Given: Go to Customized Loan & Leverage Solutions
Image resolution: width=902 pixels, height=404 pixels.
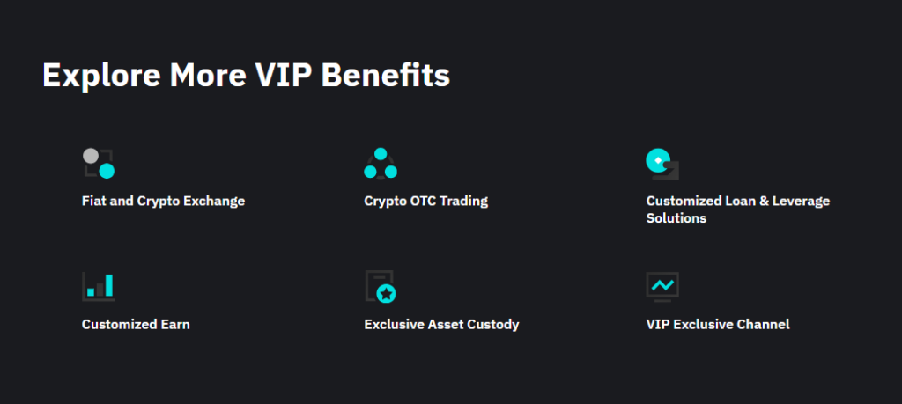Looking at the screenshot, I should pos(737,201).
